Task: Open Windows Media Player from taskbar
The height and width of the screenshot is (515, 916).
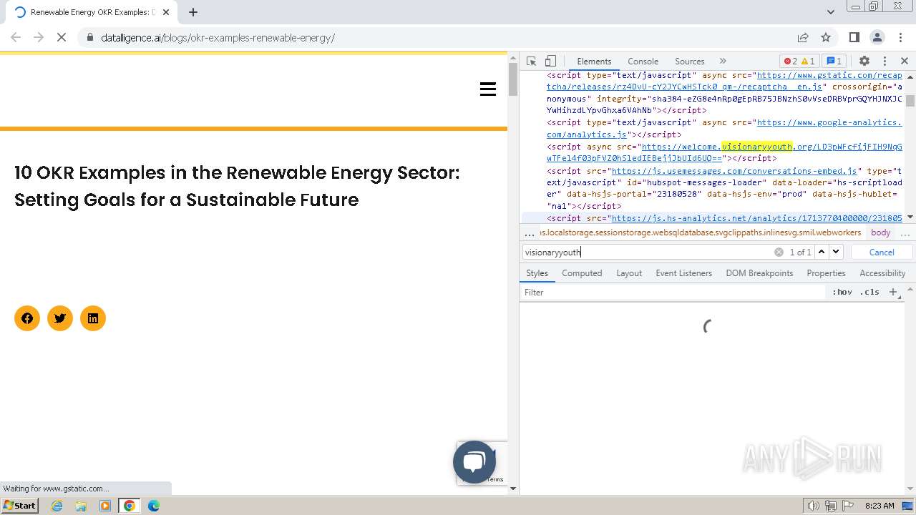Action: point(105,506)
